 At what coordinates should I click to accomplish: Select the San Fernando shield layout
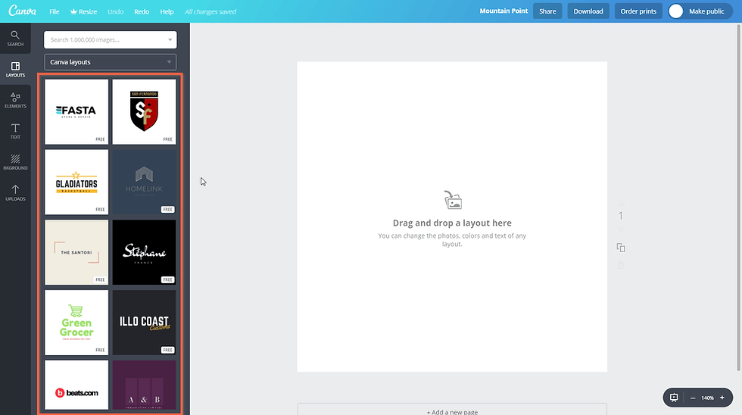tap(144, 111)
